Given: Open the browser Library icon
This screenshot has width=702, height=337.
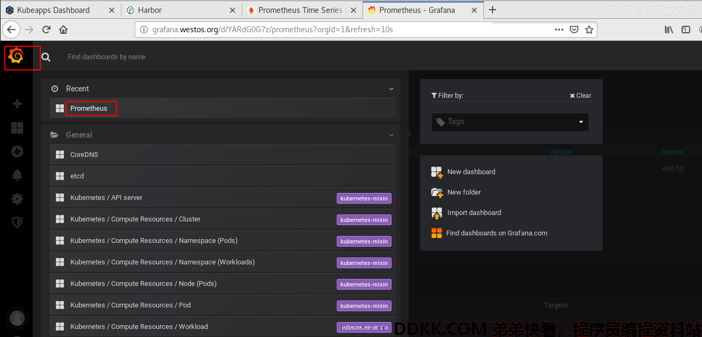Looking at the screenshot, I should point(669,30).
